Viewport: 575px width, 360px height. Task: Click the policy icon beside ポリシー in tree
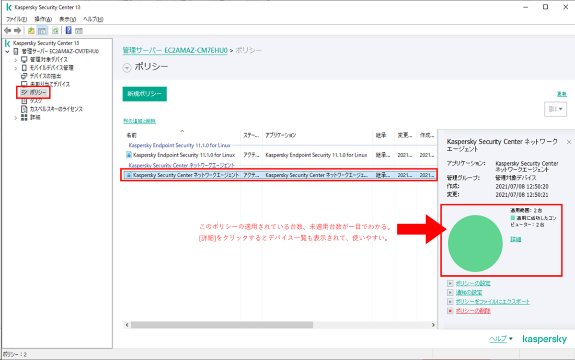pos(25,92)
